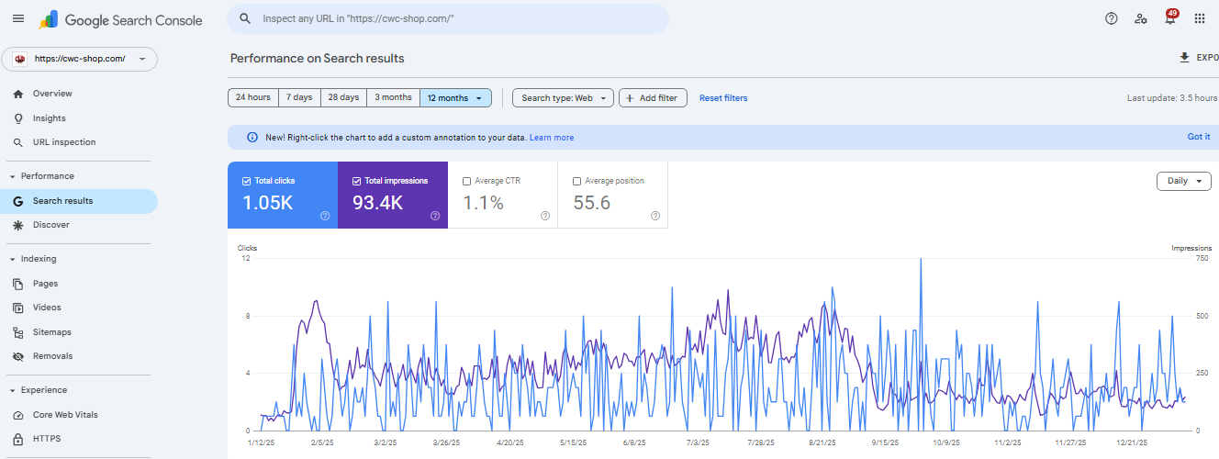Open the notifications bell icon

click(x=1169, y=19)
